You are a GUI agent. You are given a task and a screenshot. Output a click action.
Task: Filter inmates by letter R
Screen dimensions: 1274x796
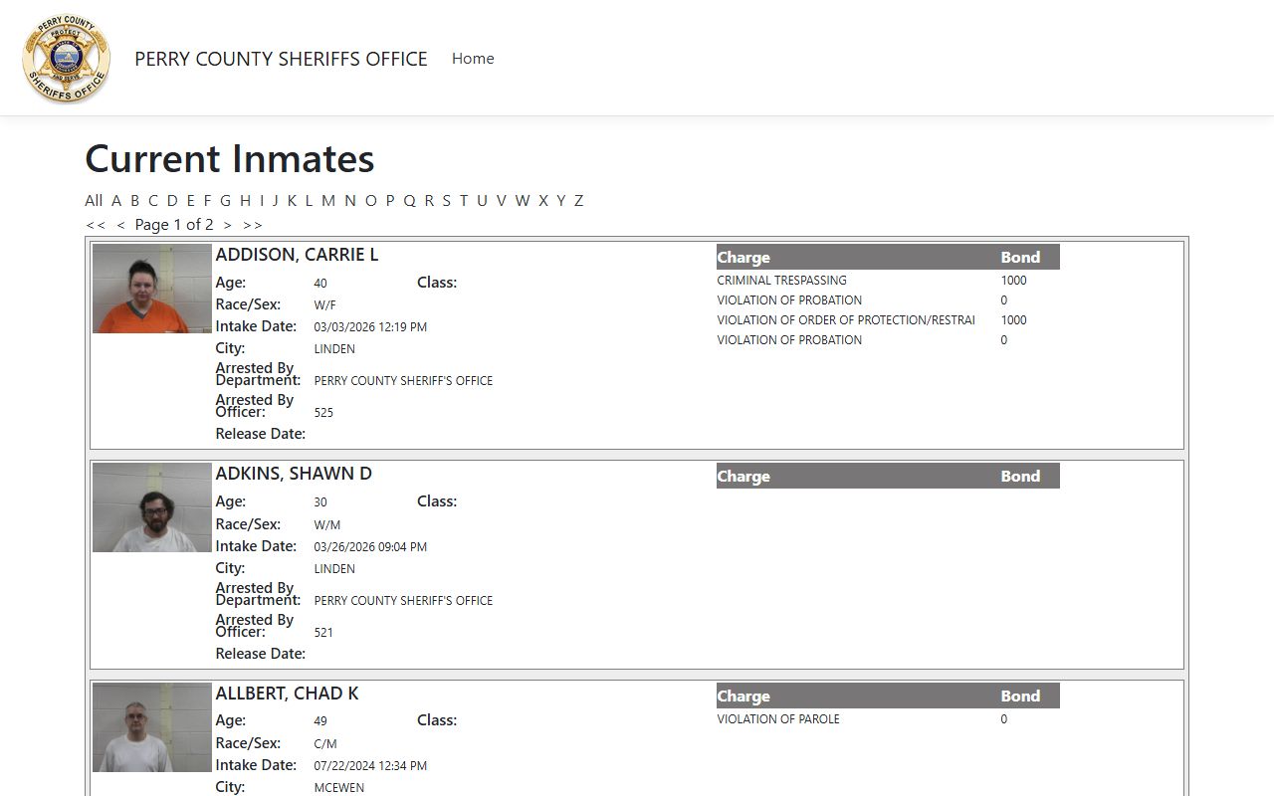(429, 200)
